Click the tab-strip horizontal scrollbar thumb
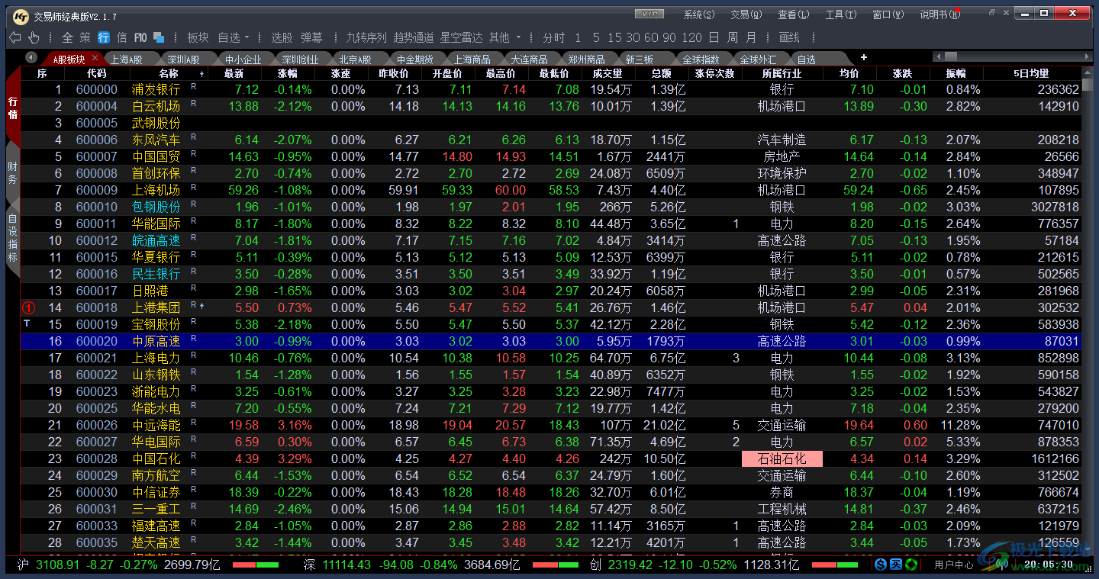 tap(950, 56)
